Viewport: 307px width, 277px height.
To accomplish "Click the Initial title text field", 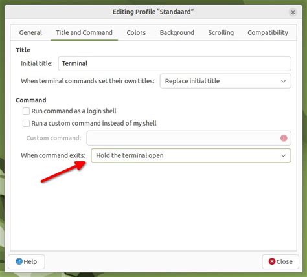I will (174, 63).
